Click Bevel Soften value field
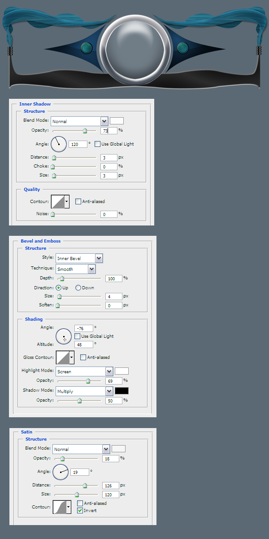This screenshot has width=269, height=539. (x=114, y=305)
